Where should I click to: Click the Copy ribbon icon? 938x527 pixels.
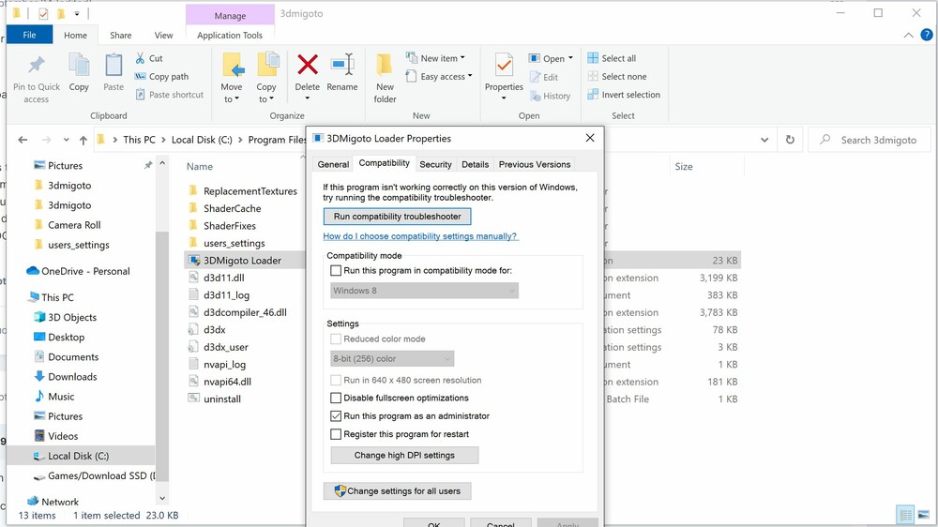tap(79, 66)
